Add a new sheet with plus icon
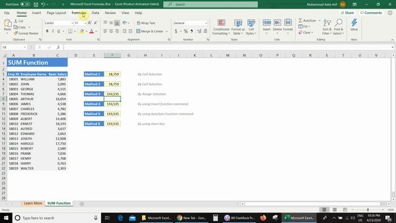This screenshot has height=223, width=396. click(x=82, y=204)
